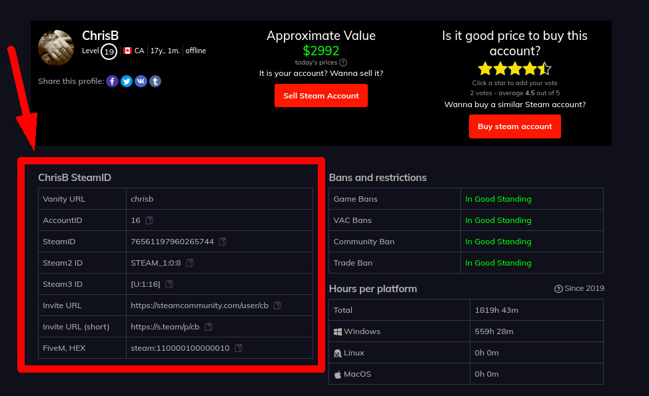Image resolution: width=649 pixels, height=396 pixels.
Task: Copy the AccountID value 16
Action: pos(149,220)
